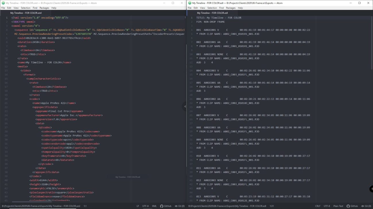Viewport: 373px width, 209px height.
Task: Click EDL event line starting '013 A002C005 V'
Action: (253, 196)
